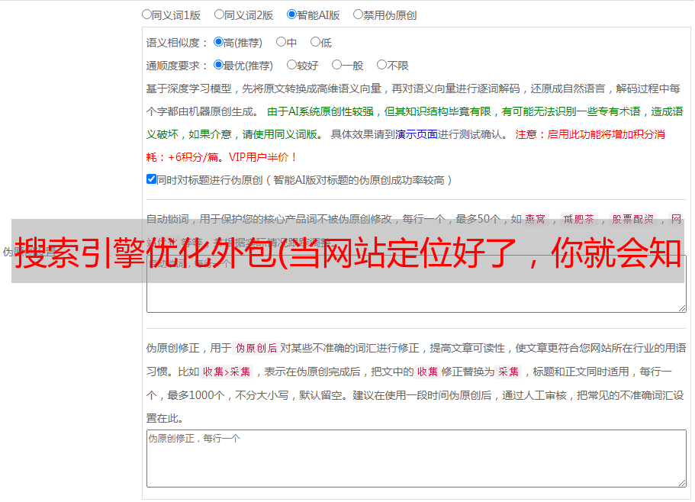
Task: Click the 燕窝 example keyword tag
Action: (535, 219)
